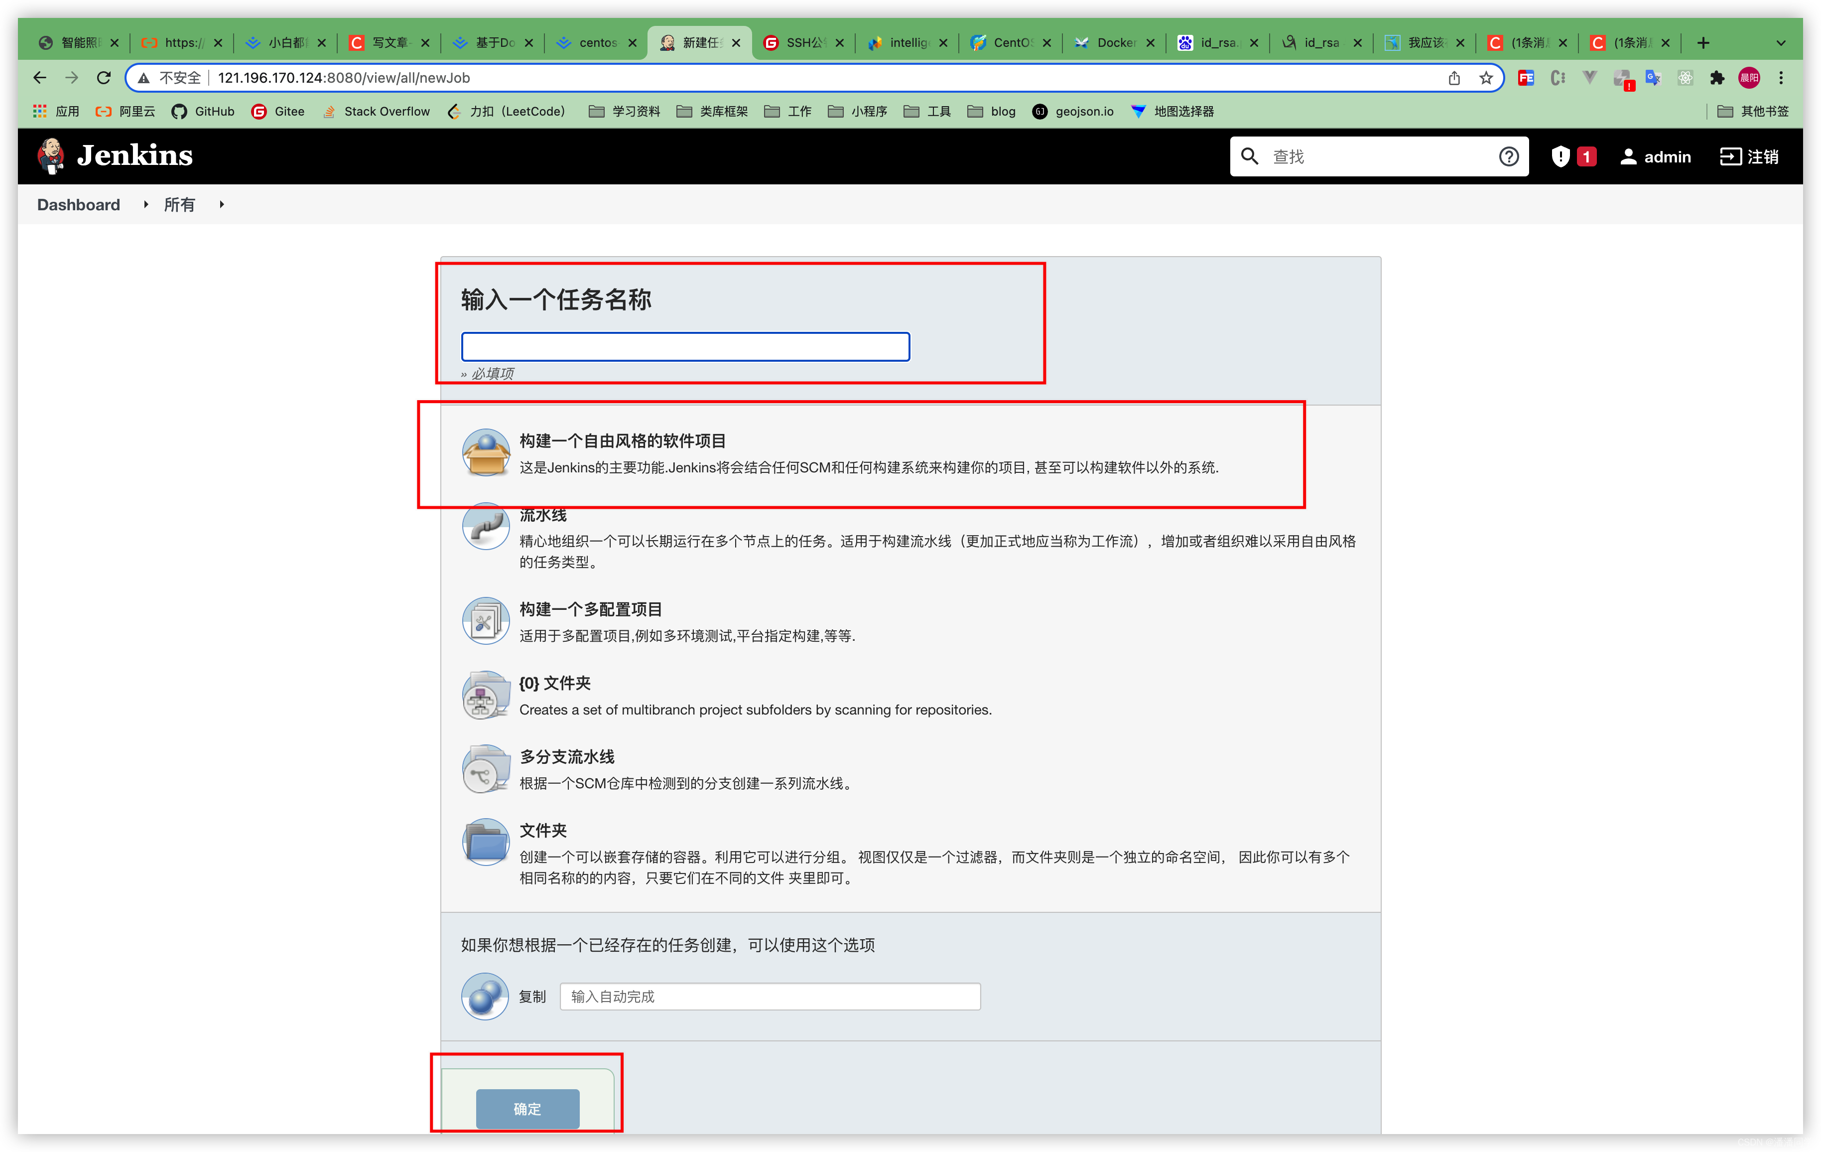The height and width of the screenshot is (1152, 1821).
Task: Click the Jenkins logo in header
Action: 115,156
